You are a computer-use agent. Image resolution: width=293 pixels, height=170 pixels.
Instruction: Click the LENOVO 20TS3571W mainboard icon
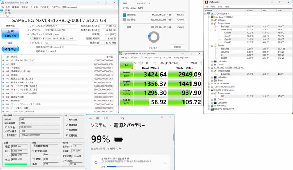tap(212, 109)
